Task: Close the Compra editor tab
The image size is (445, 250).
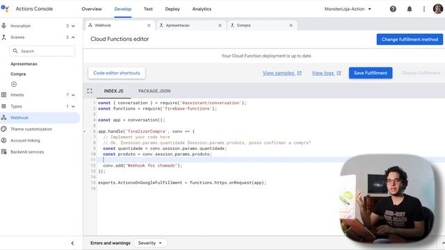Action: [x=291, y=26]
